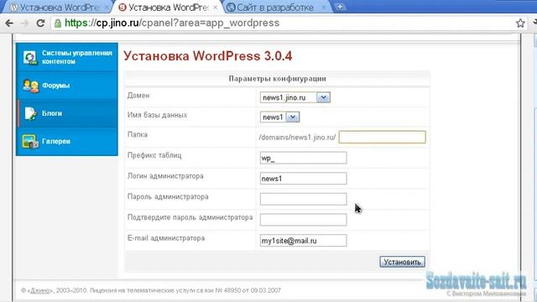The image size is (537, 302).
Task: Focus the Логин администратора field
Action: tap(303, 179)
